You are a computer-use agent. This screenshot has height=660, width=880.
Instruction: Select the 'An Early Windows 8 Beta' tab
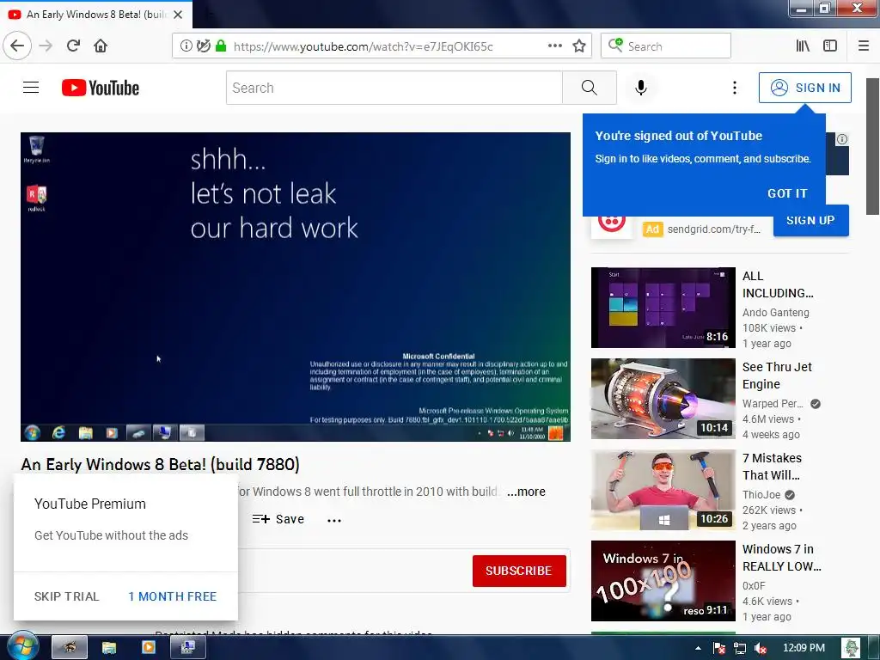(x=96, y=15)
